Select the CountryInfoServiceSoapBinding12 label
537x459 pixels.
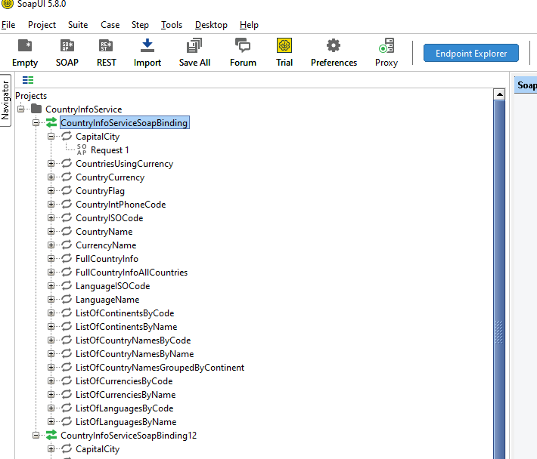tap(129, 436)
